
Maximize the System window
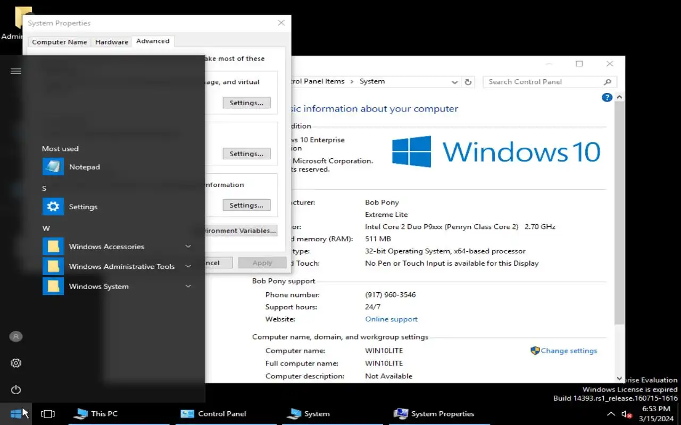tap(579, 64)
